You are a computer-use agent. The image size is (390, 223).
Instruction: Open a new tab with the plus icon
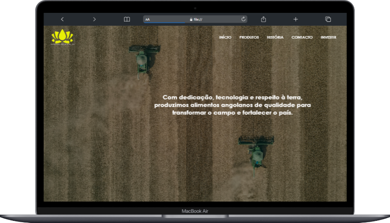(296, 19)
